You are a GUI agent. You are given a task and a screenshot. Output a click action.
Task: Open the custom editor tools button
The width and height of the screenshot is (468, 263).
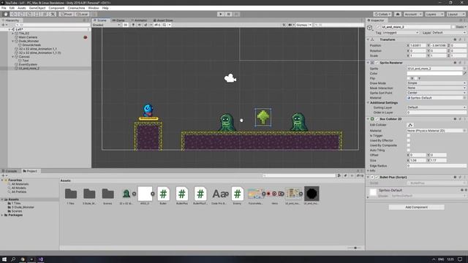pos(53,14)
